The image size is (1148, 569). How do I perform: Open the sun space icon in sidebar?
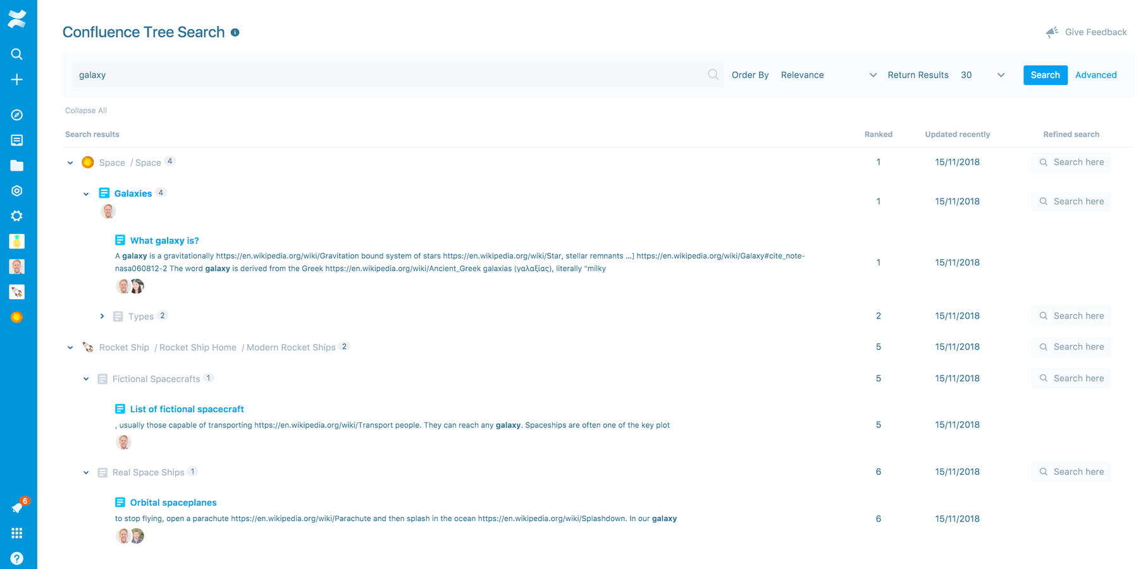point(17,317)
